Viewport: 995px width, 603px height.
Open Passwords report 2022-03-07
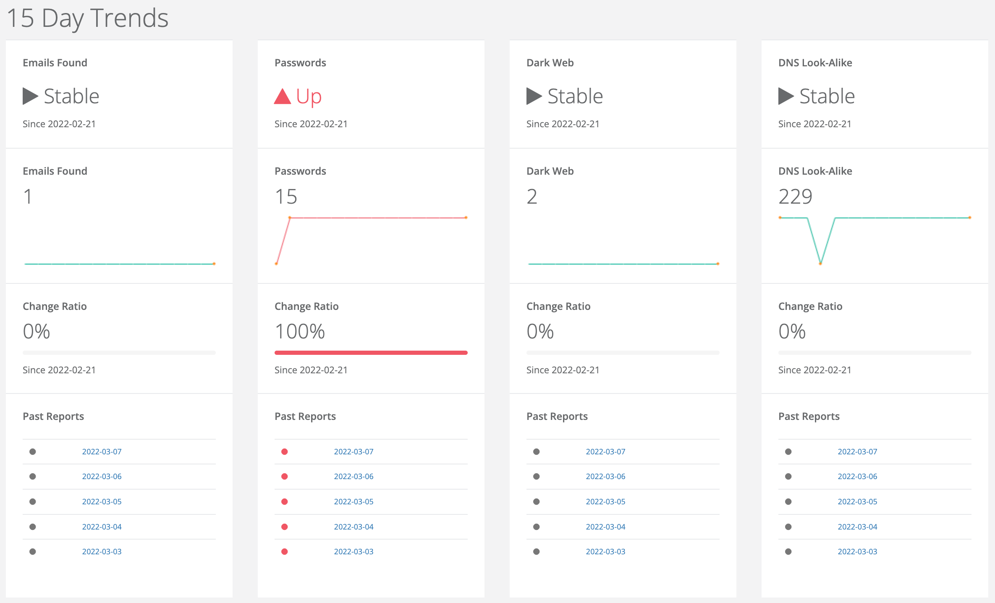pos(354,451)
